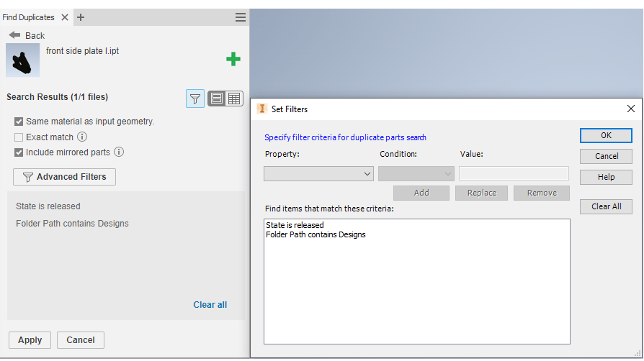The height and width of the screenshot is (361, 644).
Task: Open the Property dropdown
Action: pos(318,173)
